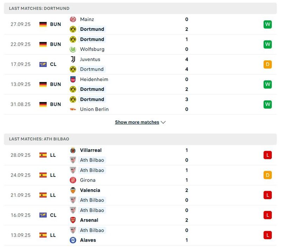281x249 pixels.
Task: Click the Villarreal club crest
Action: tap(74, 150)
